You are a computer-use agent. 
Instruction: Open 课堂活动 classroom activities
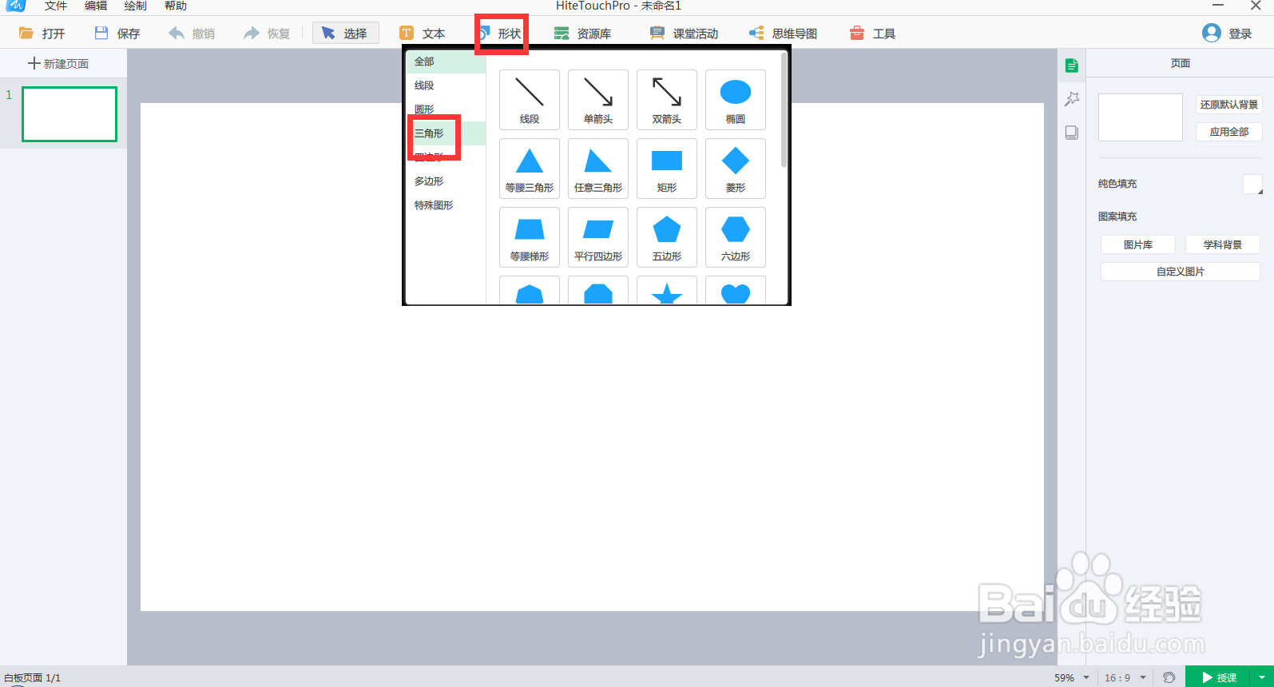(x=684, y=34)
